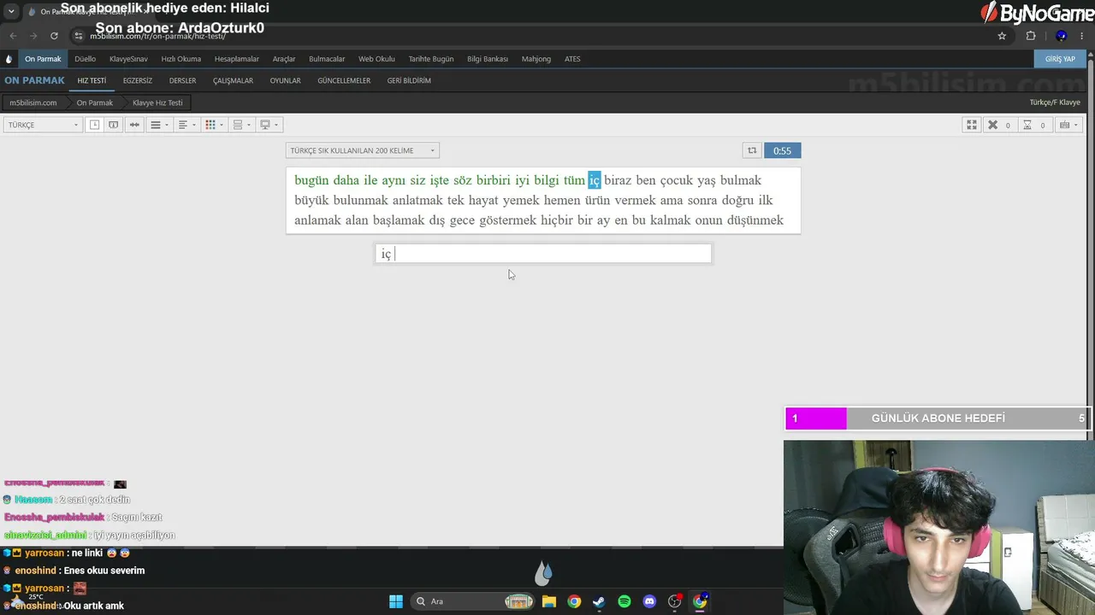Click the 0:55 countdown timer button
Viewport: 1095px width, 615px height.
coord(782,150)
